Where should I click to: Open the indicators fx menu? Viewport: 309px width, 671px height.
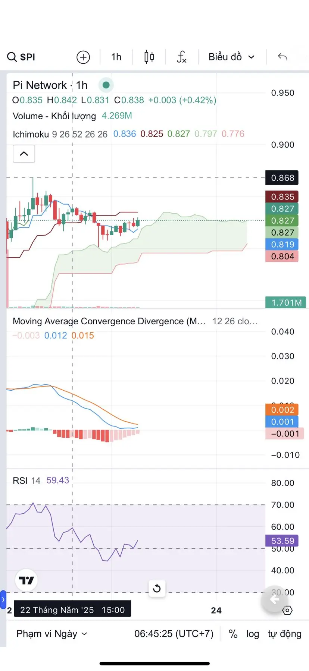pos(181,57)
